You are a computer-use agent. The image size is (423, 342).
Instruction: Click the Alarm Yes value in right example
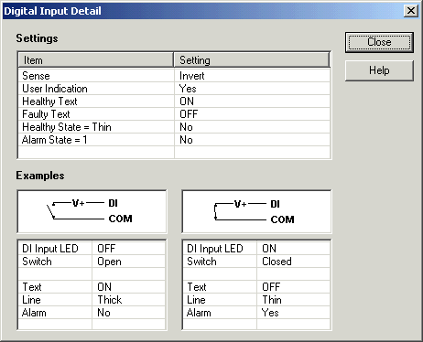click(x=270, y=313)
